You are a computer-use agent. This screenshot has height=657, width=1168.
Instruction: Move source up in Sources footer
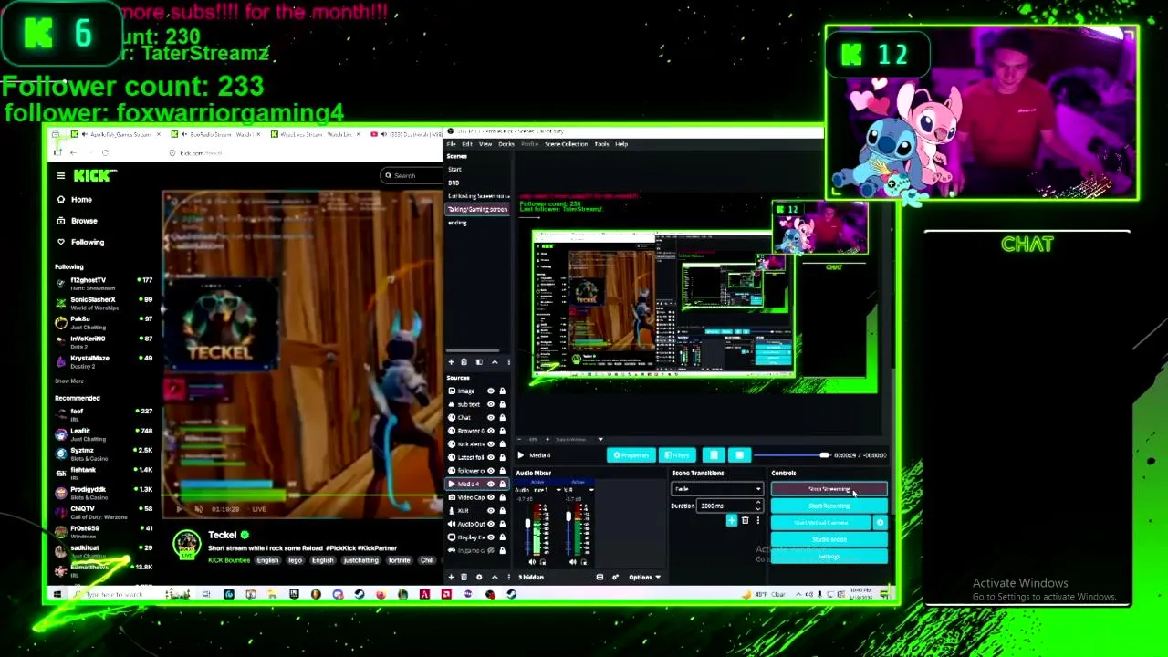(494, 577)
